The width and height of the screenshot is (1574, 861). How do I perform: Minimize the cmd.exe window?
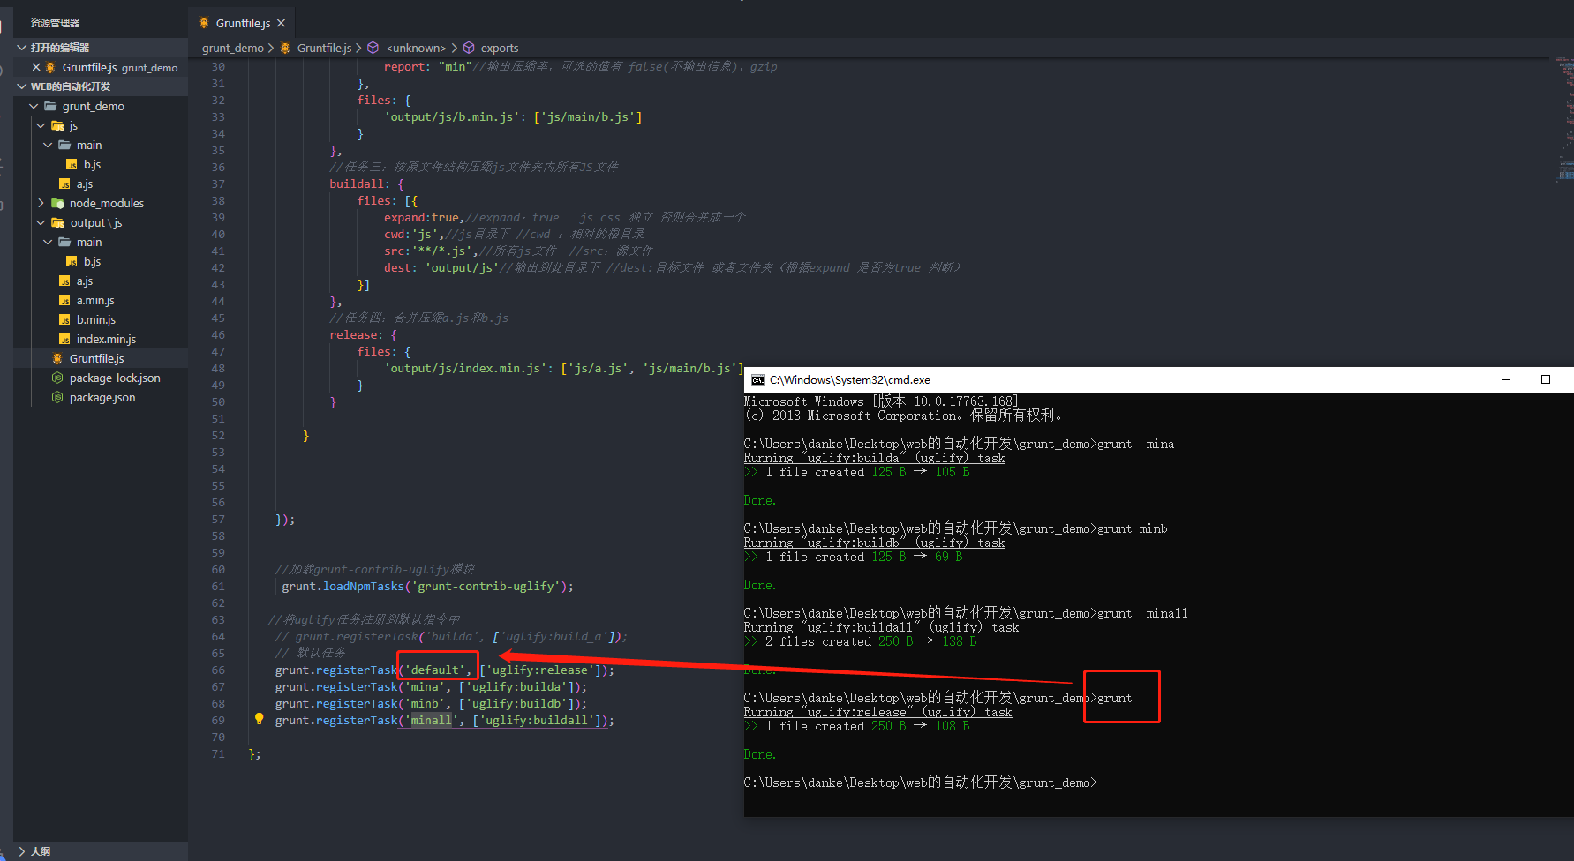(x=1506, y=380)
